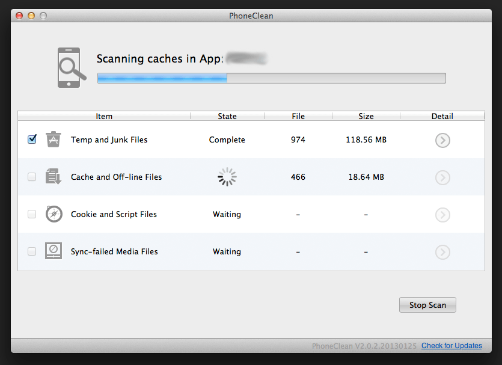
Task: Select the Cache and Off-line Files label
Action: tap(116, 177)
